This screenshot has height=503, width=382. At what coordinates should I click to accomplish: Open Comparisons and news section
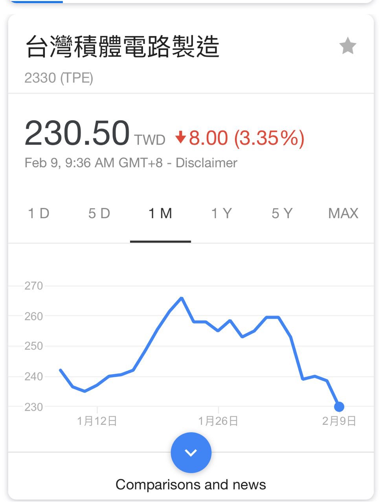191,485
